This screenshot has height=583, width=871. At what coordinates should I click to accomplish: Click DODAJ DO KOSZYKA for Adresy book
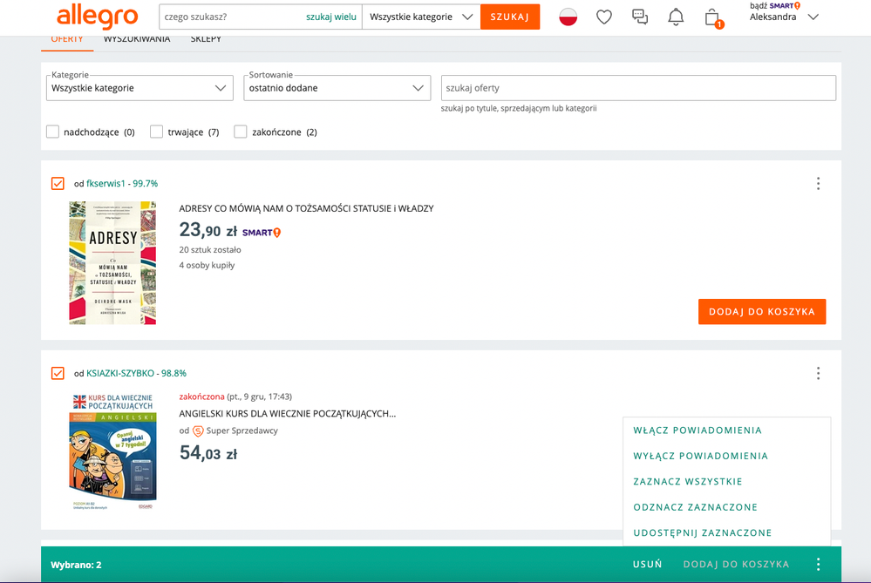(x=762, y=311)
